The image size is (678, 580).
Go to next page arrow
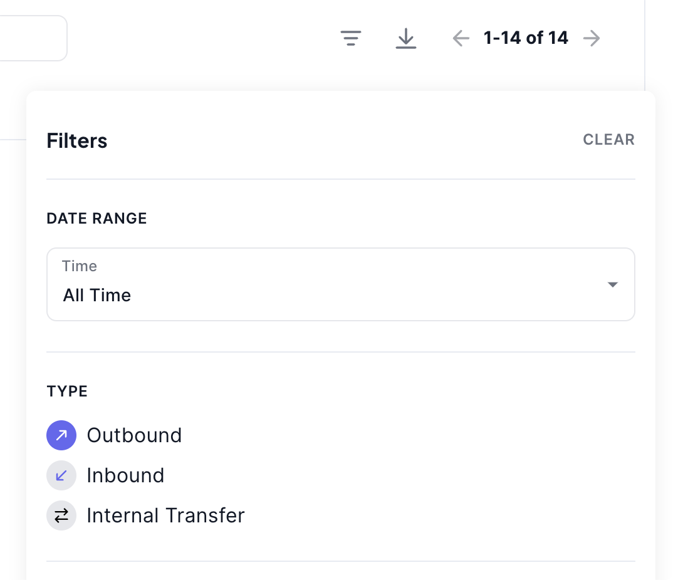pos(592,39)
